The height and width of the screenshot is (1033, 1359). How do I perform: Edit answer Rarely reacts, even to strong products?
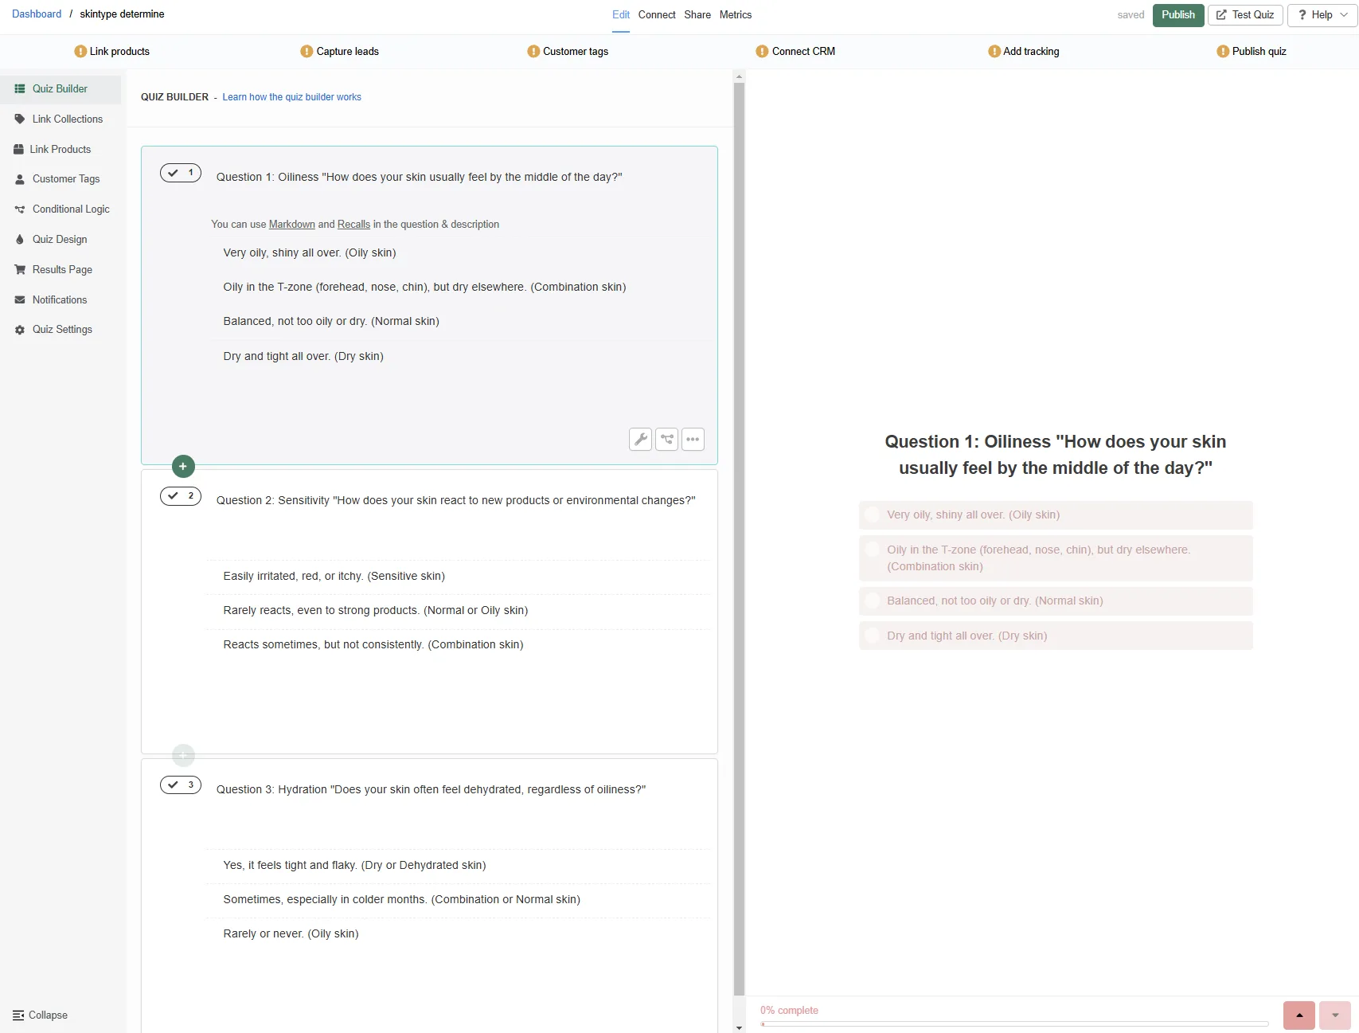click(375, 611)
